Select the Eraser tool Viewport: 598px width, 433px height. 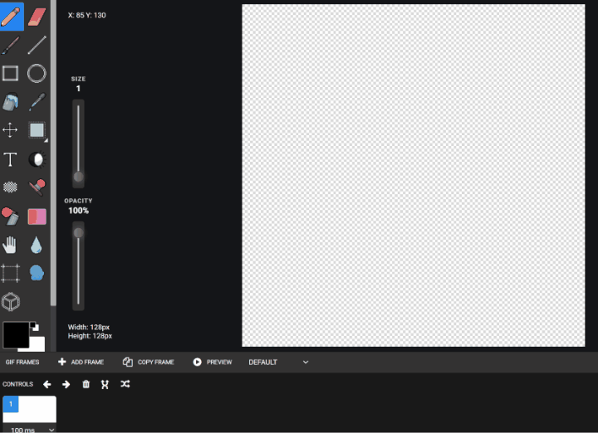coord(37,17)
